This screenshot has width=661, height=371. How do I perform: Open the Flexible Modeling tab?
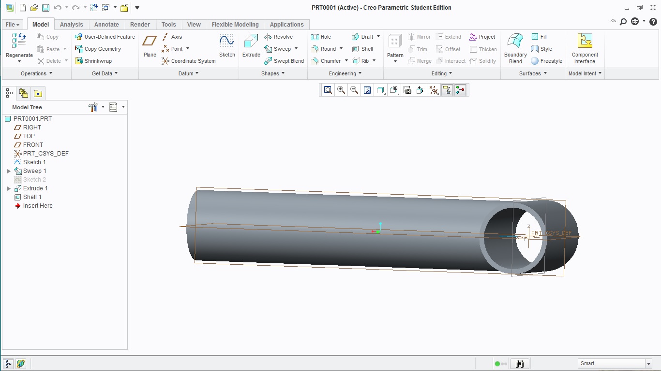coord(235,25)
